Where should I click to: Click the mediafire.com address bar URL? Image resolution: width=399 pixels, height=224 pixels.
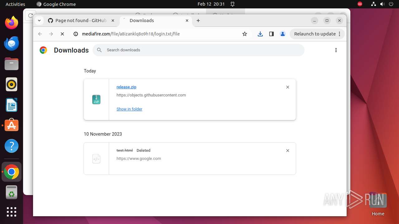coord(131,34)
